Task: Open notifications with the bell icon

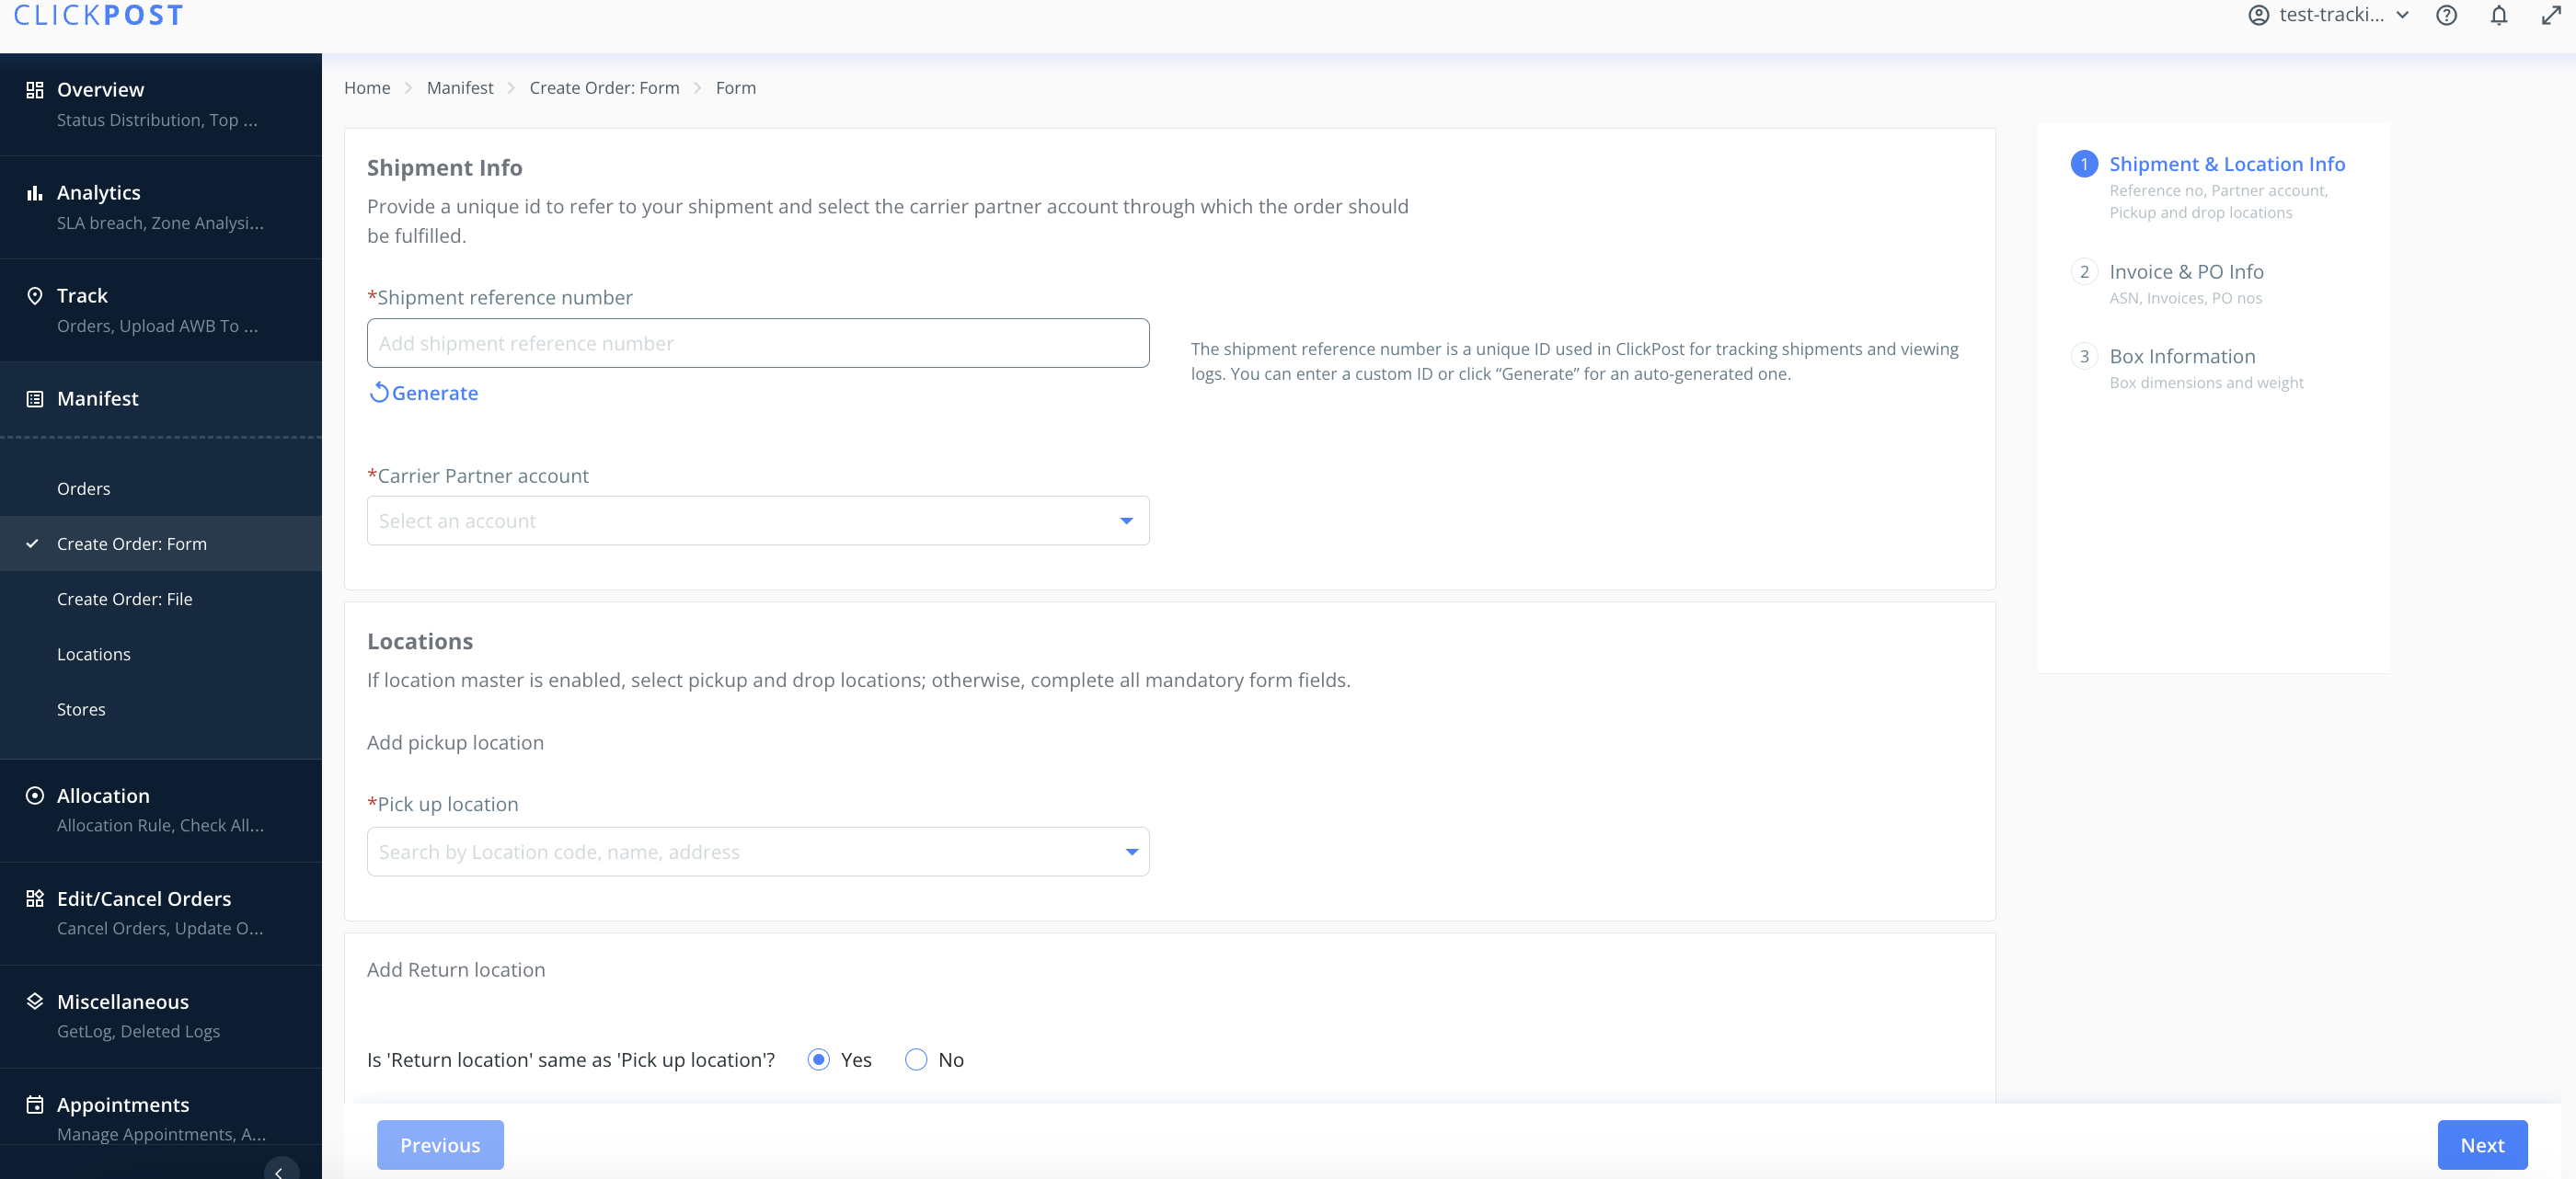Action: click(x=2498, y=15)
